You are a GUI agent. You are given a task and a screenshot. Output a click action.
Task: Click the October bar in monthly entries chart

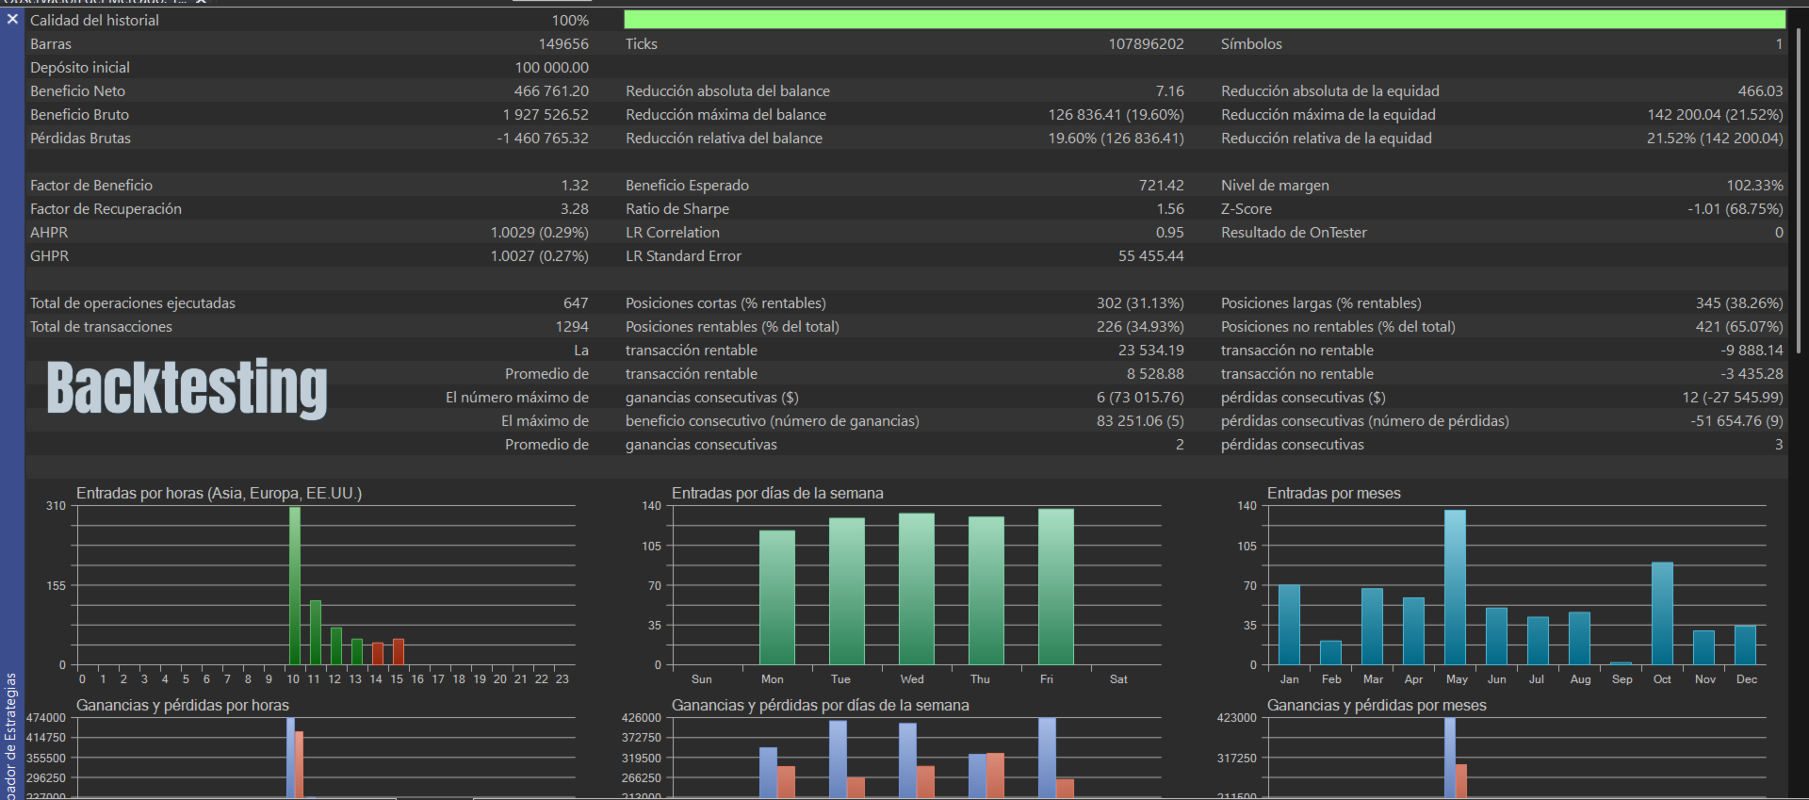click(1662, 613)
